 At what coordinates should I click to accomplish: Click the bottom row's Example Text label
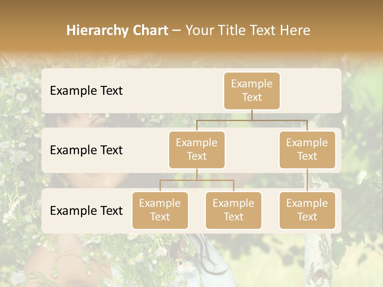86,211
